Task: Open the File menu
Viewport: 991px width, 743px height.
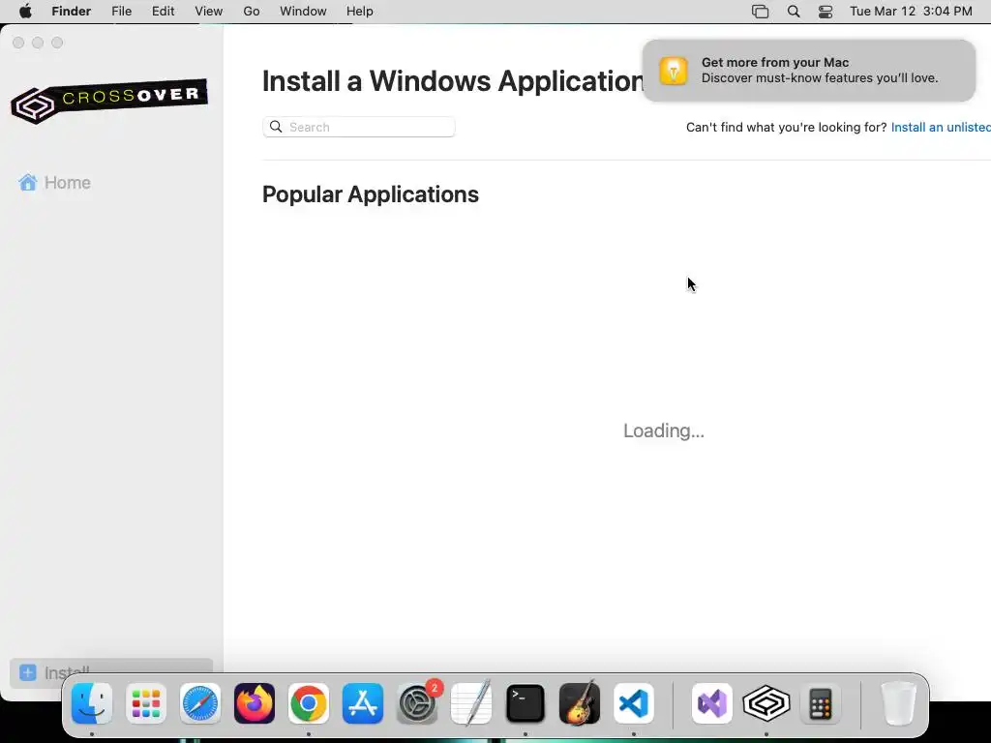Action: (x=121, y=12)
